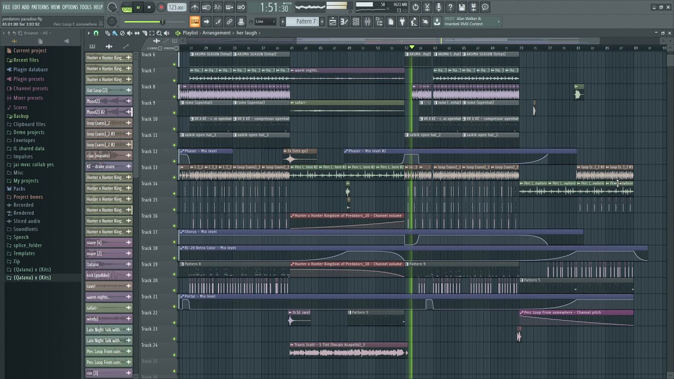The height and width of the screenshot is (379, 674).
Task: Click the help question mark icon
Action: [450, 7]
